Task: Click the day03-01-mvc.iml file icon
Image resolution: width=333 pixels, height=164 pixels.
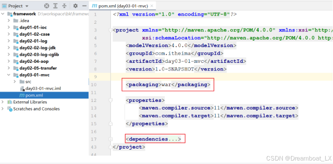Action: tap(22, 89)
